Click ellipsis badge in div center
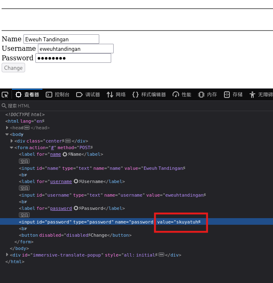273x283 pixels. tap(68, 141)
